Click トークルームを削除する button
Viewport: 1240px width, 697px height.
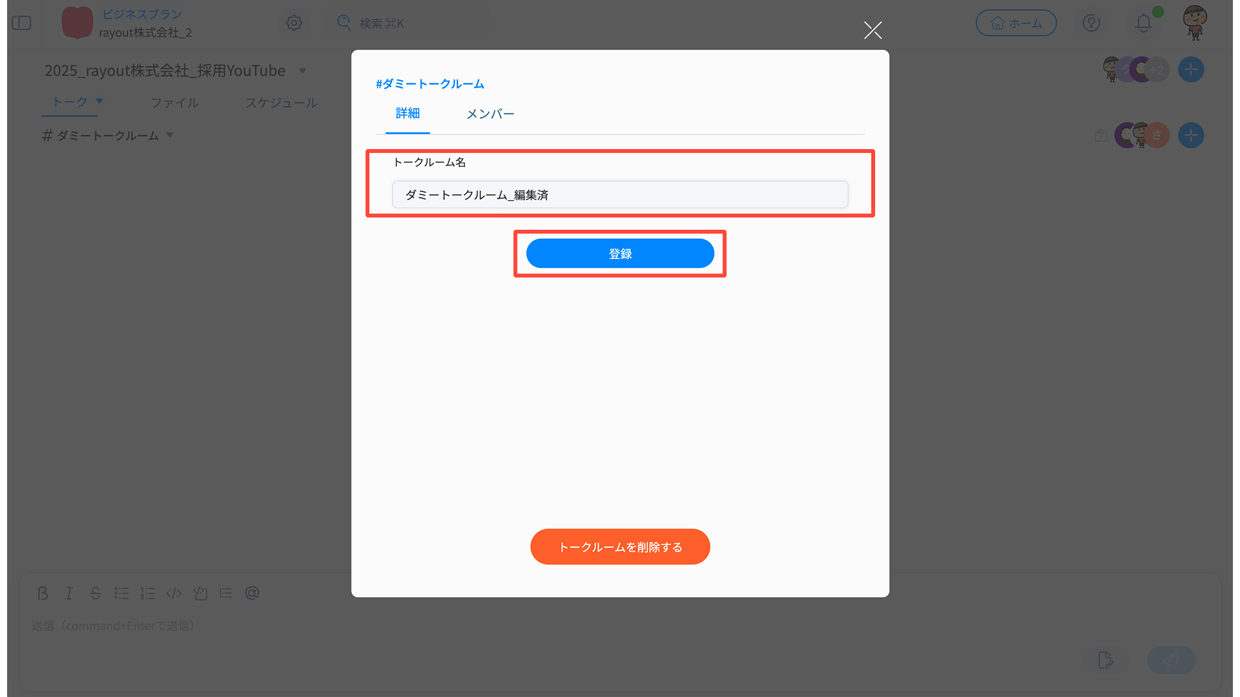coord(620,547)
